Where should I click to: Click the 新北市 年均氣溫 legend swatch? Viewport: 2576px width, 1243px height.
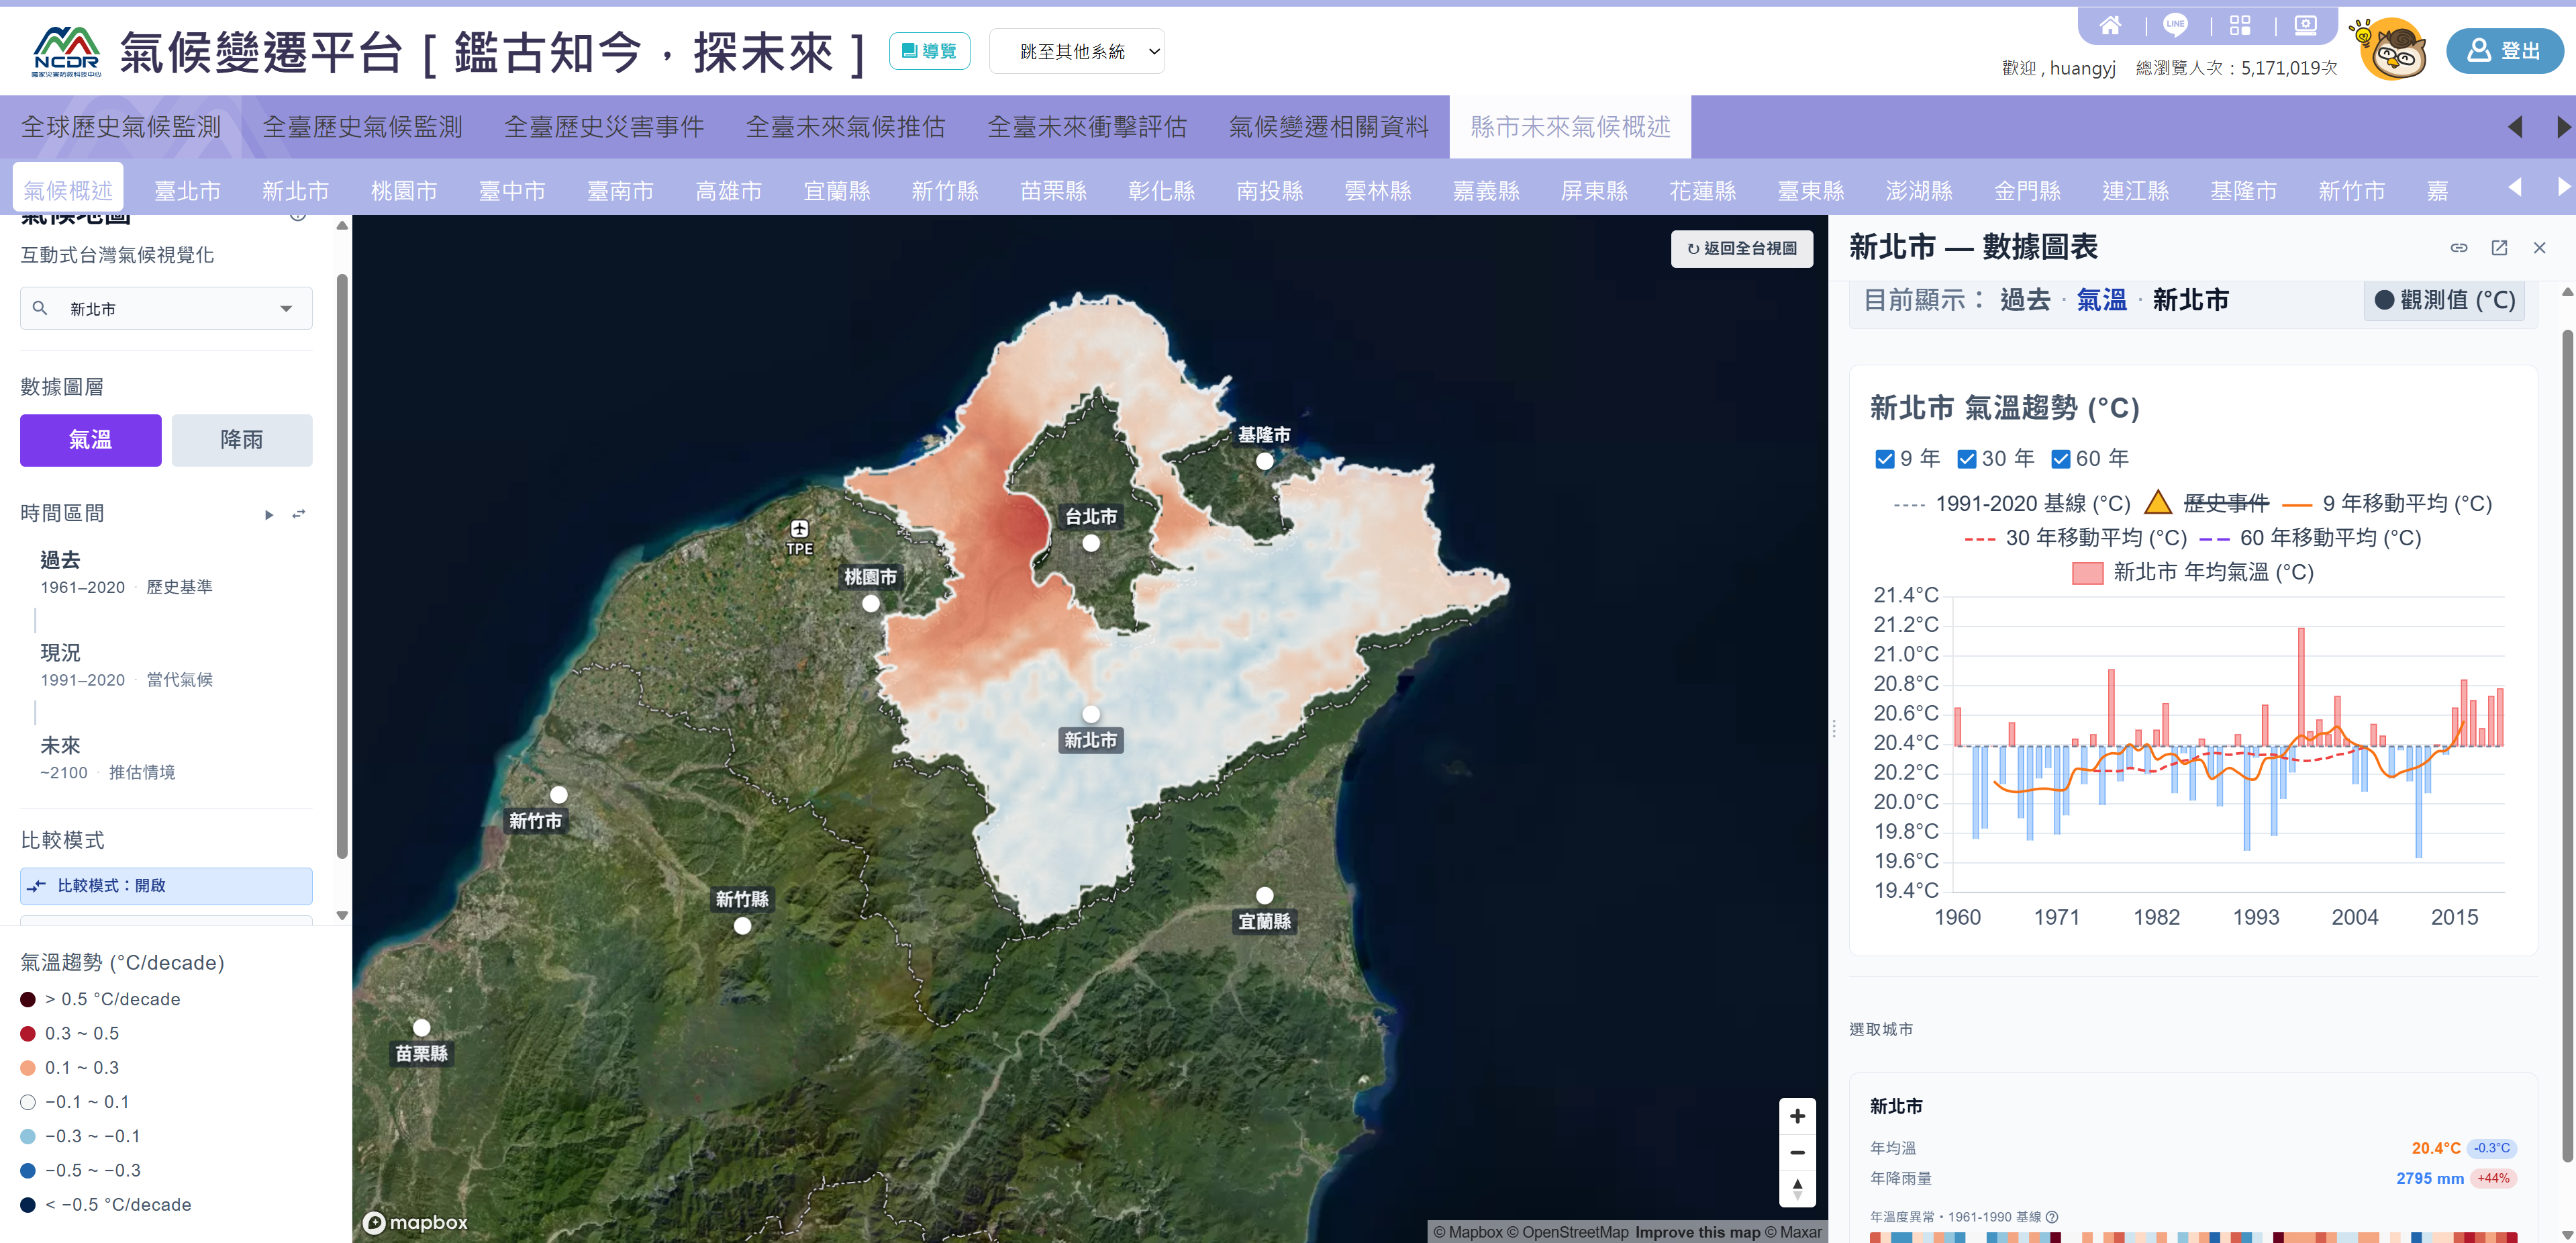pyautogui.click(x=2087, y=573)
